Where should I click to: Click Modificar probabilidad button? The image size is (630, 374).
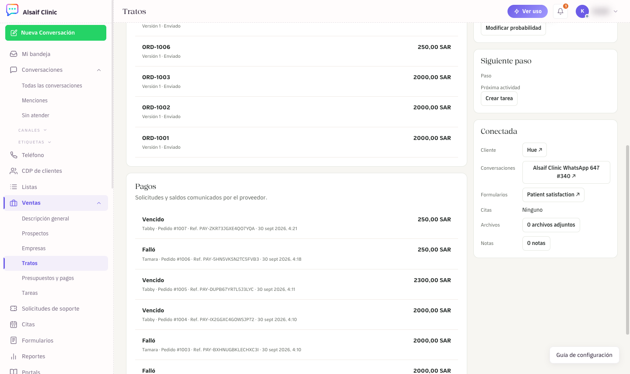513,28
